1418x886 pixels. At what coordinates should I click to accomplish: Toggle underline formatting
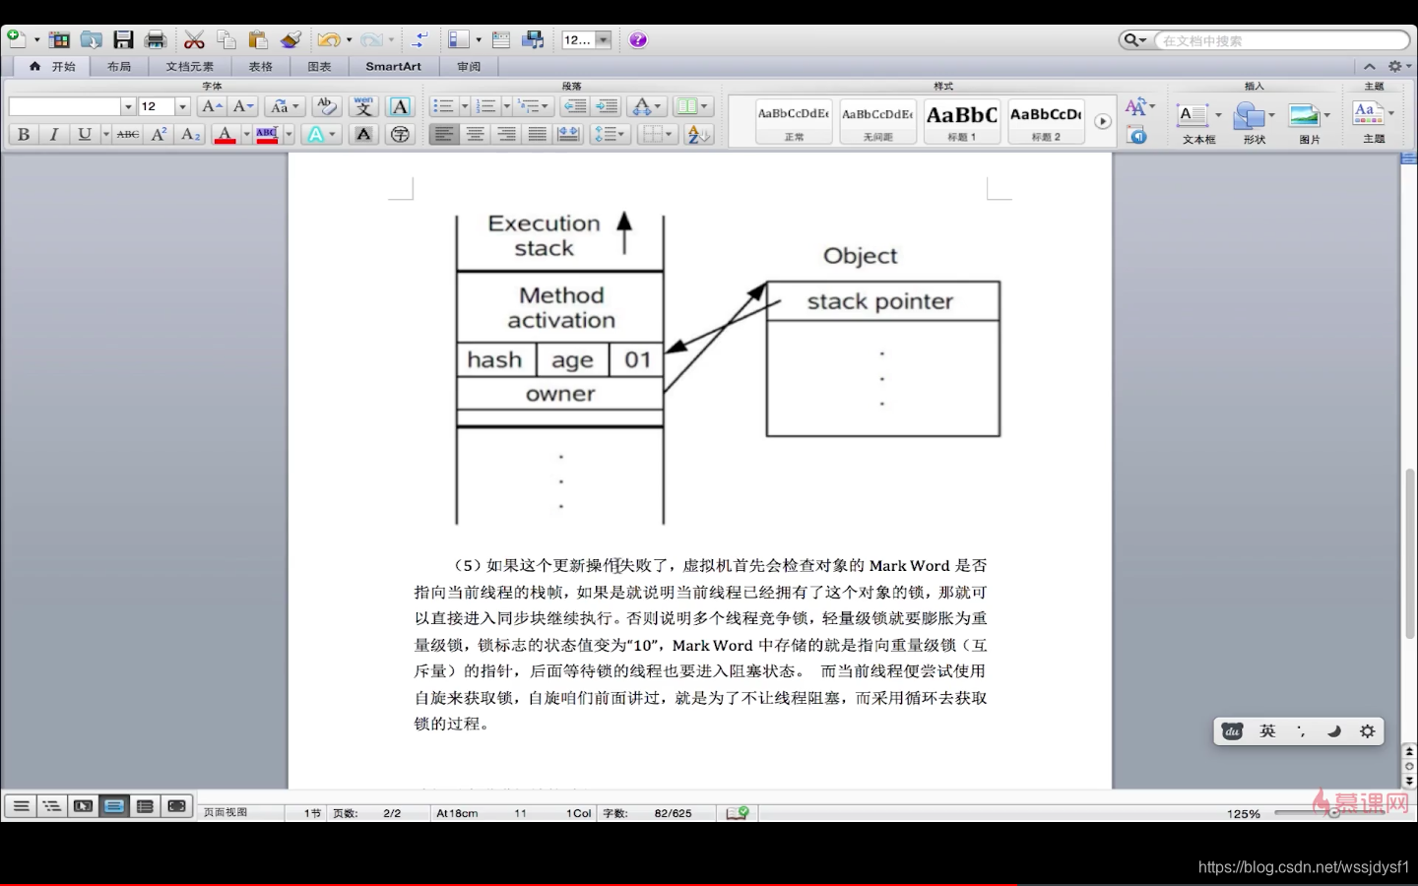click(x=85, y=134)
